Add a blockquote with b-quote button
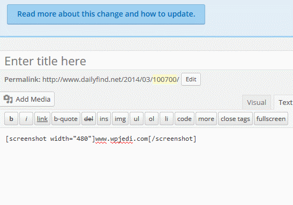 point(66,119)
